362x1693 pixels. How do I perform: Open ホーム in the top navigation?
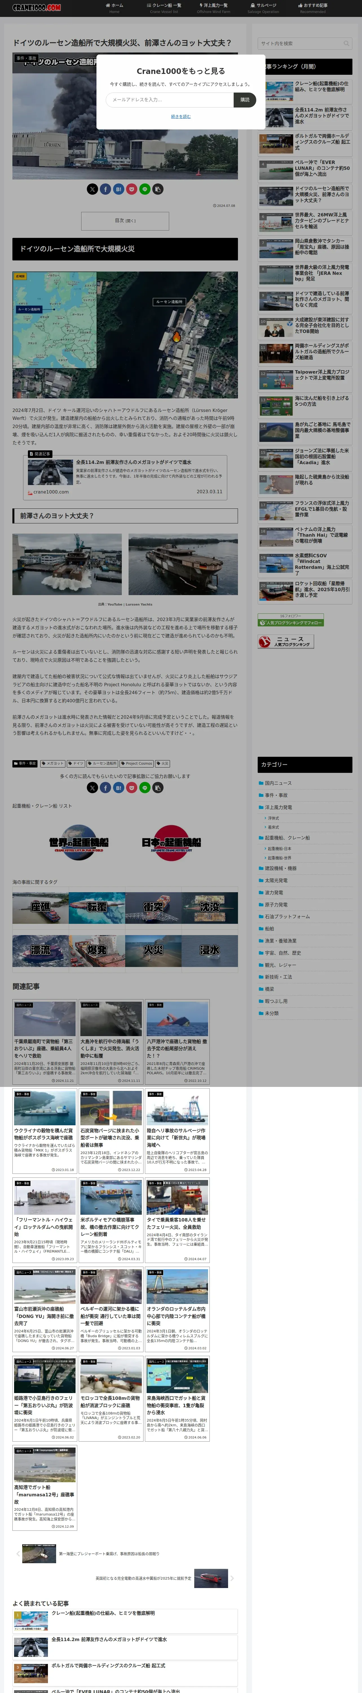pyautogui.click(x=114, y=8)
